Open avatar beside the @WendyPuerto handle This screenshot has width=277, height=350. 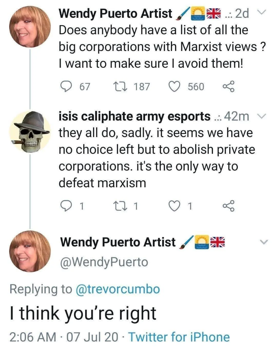pyautogui.click(x=30, y=251)
